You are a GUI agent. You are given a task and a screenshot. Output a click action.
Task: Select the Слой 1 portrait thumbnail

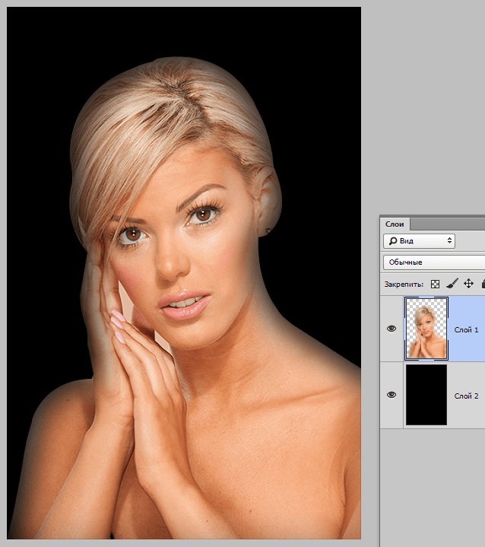point(426,329)
